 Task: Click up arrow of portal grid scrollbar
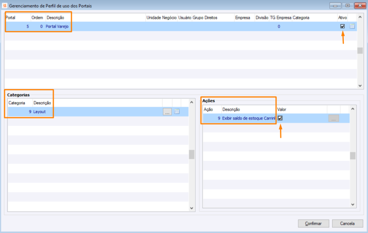point(360,17)
